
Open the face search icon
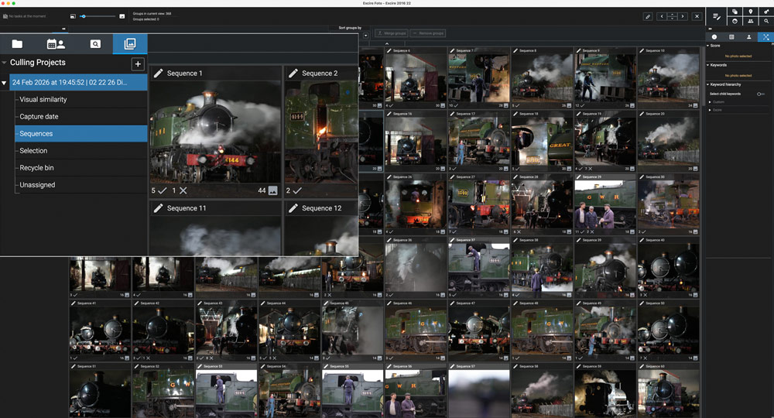coord(735,21)
